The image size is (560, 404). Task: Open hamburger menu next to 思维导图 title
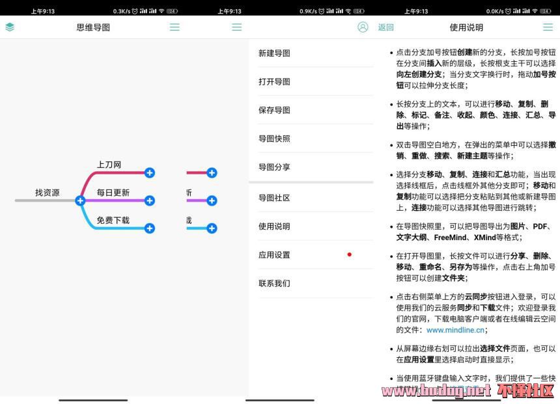(175, 27)
